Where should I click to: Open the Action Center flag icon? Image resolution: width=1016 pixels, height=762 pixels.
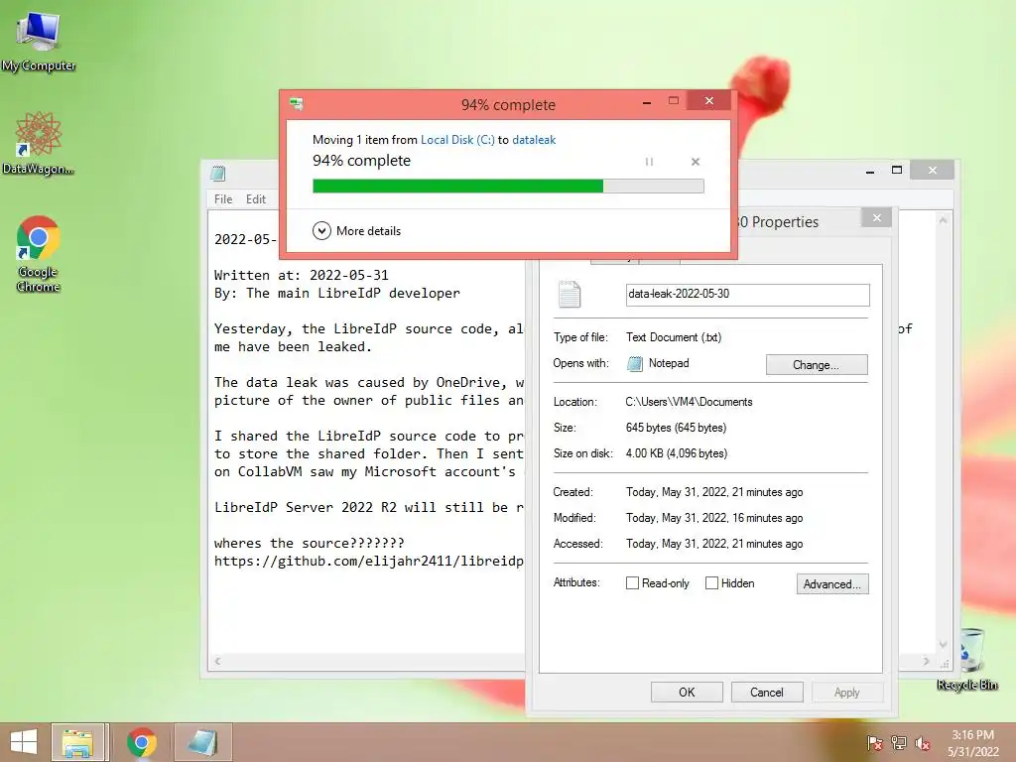[x=875, y=743]
